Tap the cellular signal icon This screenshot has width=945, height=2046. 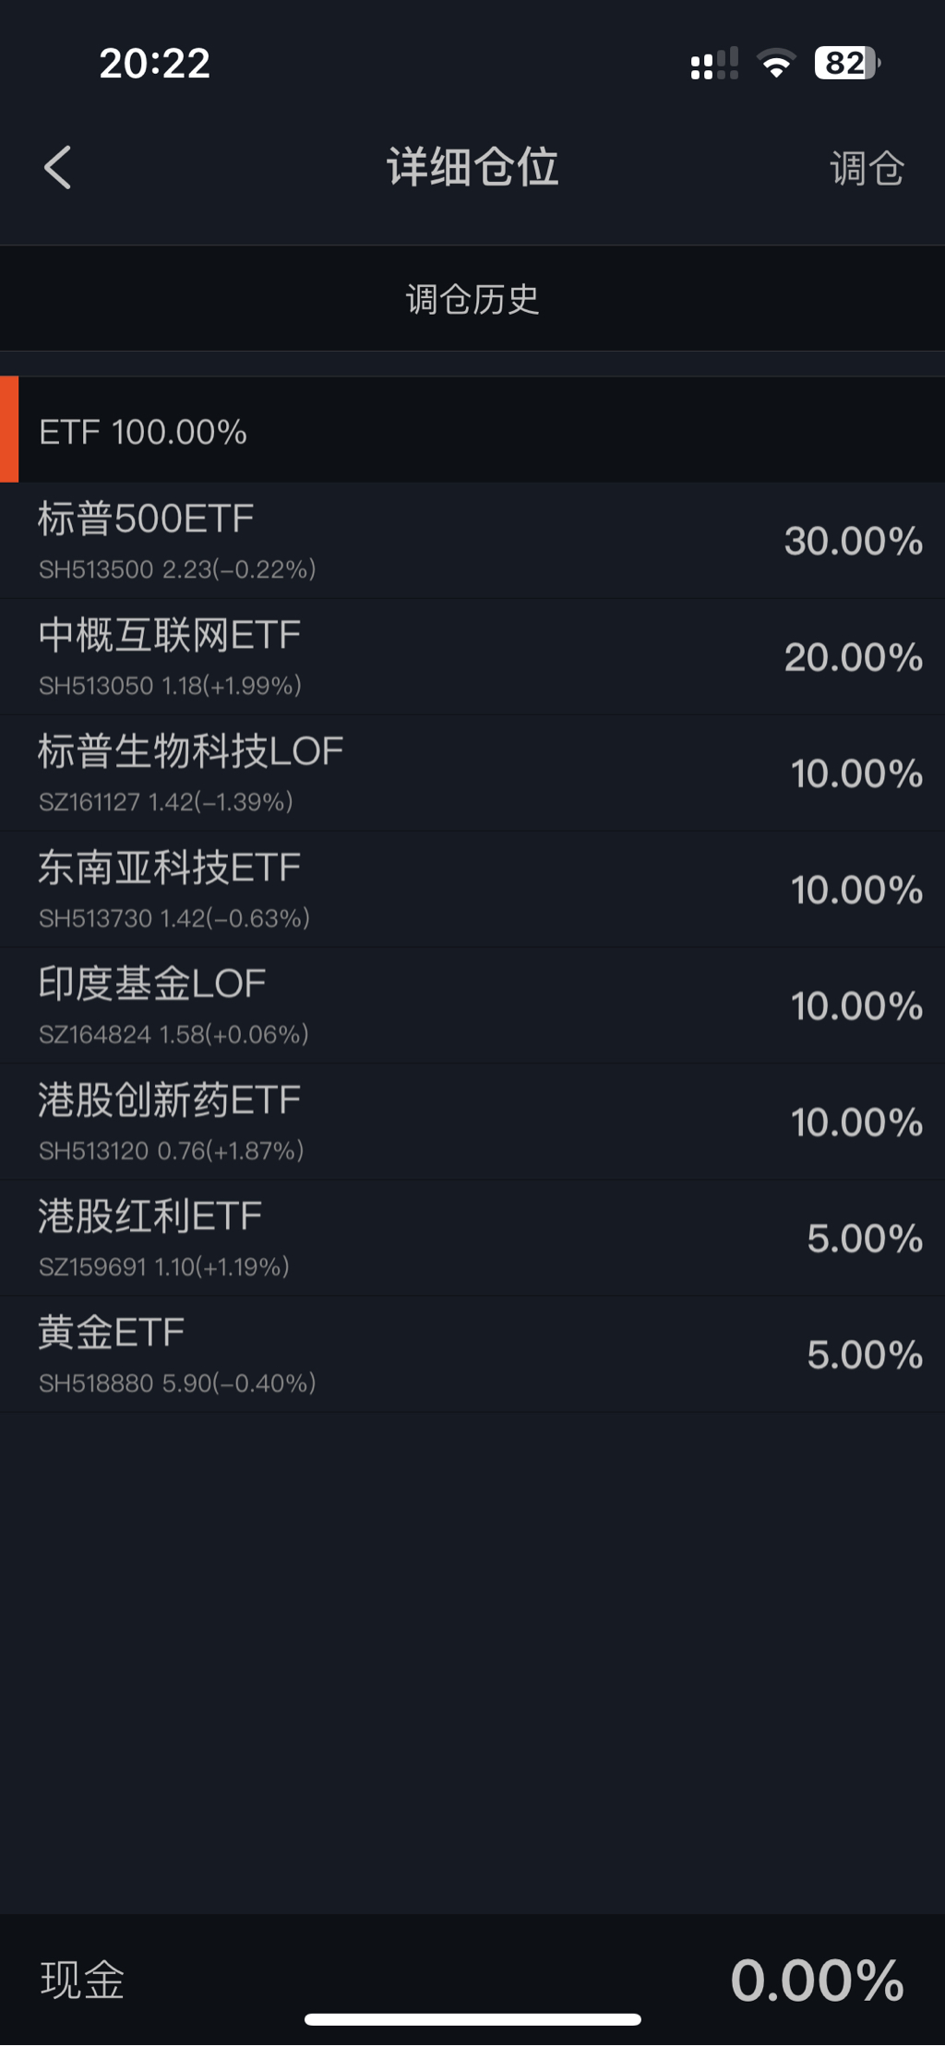pyautogui.click(x=713, y=64)
